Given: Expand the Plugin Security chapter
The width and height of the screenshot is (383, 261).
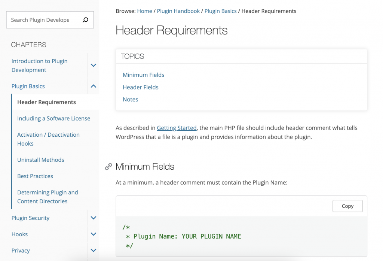Looking at the screenshot, I should coord(94,218).
